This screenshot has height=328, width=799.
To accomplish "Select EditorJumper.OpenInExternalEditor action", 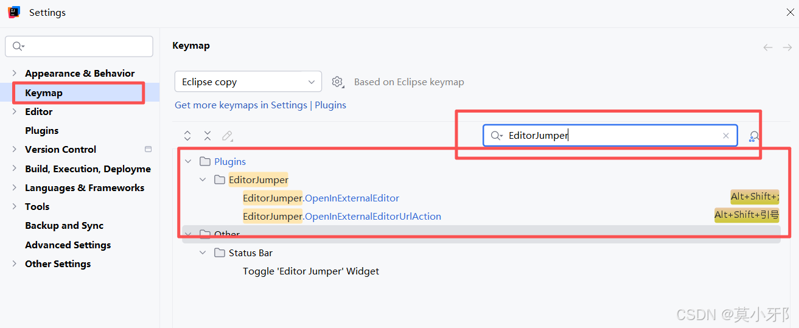I will [321, 198].
